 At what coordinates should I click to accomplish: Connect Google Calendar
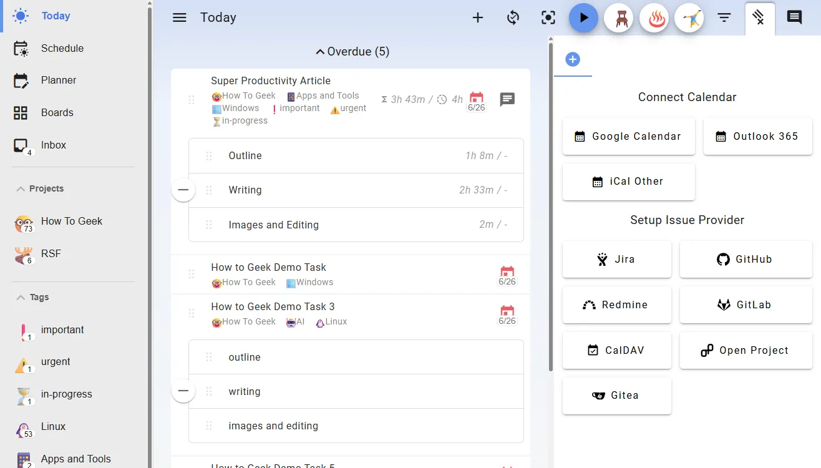click(x=628, y=136)
